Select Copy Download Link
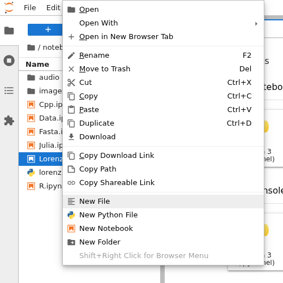This screenshot has height=283, width=283. pyautogui.click(x=163, y=156)
